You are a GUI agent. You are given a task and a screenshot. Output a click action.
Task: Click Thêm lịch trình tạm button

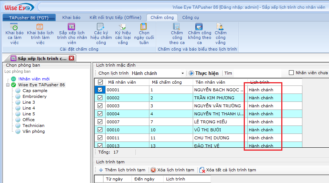(x=122, y=170)
